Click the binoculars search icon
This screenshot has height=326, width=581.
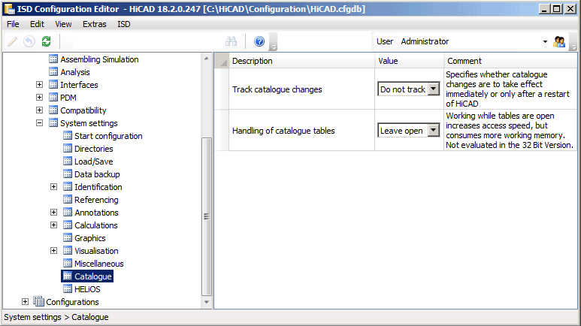[x=231, y=41]
